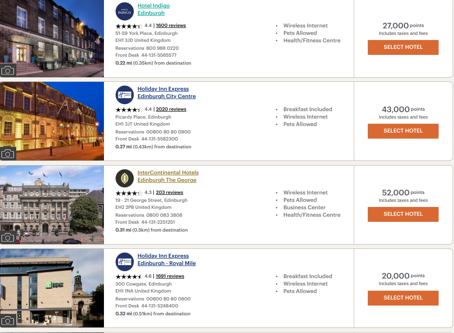Click camera icon on Hotel Indigo photo
Viewport: 454px width, 333px height.
pos(8,70)
